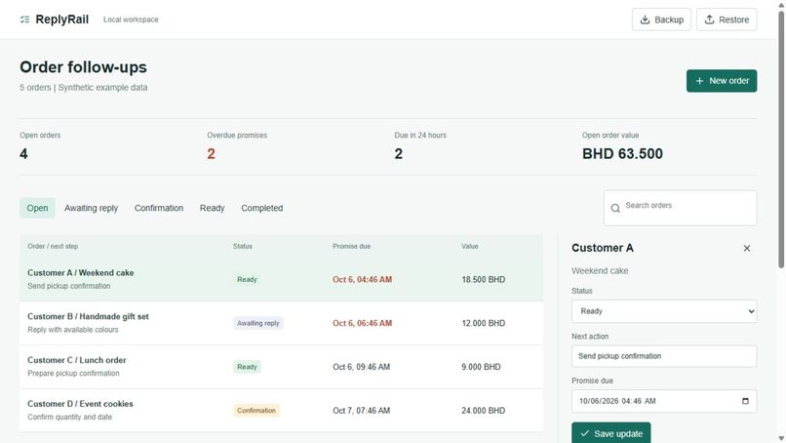
Task: Click the Confirmation status badge in table
Action: 256,411
